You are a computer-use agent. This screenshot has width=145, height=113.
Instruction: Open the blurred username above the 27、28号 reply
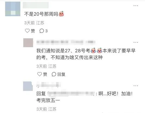pyautogui.click(x=66, y=42)
